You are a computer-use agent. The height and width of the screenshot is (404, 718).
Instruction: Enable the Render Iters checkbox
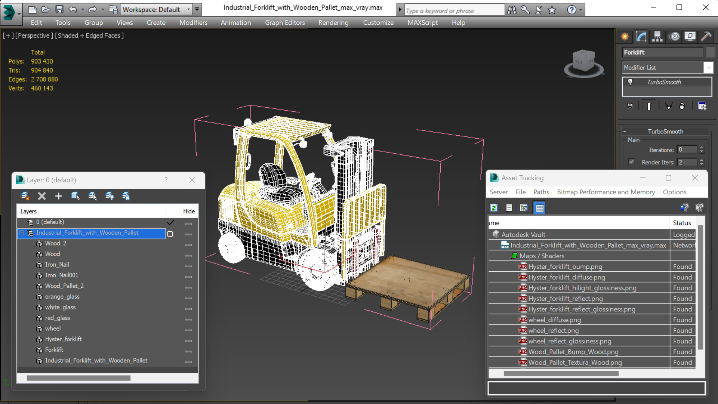pos(631,162)
